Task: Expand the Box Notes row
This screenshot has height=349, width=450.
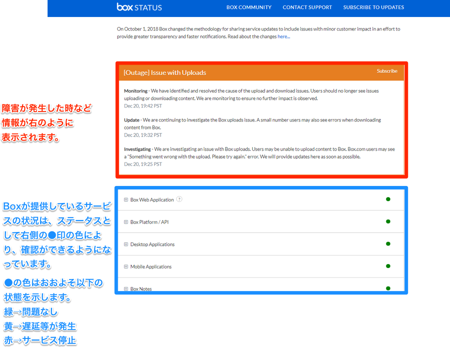Action: tap(126, 289)
